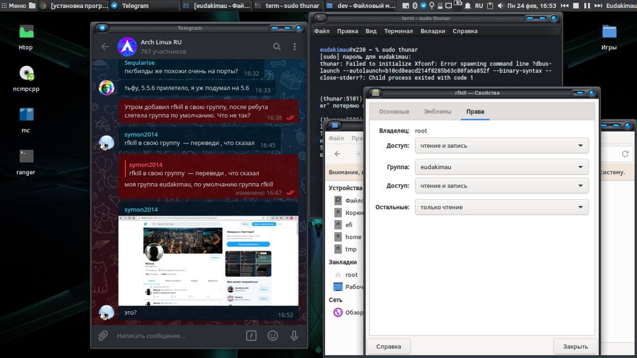
Task: Open mc desktop shortcut
Action: (26, 120)
